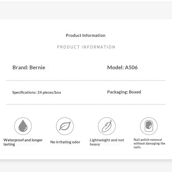Click the nail polish removal icon
Image resolution: width=172 pixels, height=172 pixels.
149,126
